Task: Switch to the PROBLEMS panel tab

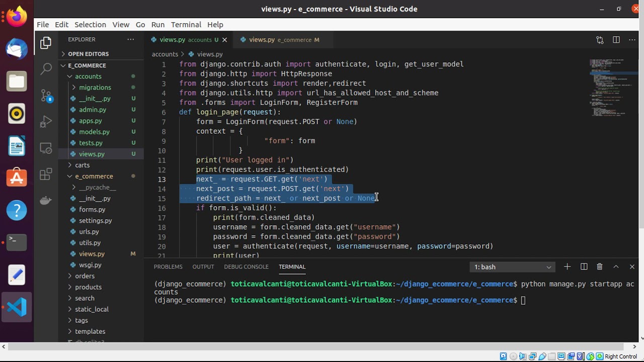Action: [x=168, y=267]
